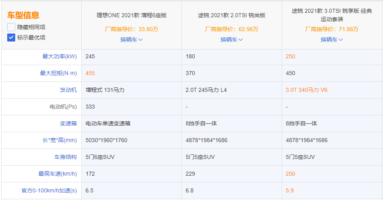Click the 厂商指导价：71.88万 price
The image size is (383, 200).
(x=332, y=29)
